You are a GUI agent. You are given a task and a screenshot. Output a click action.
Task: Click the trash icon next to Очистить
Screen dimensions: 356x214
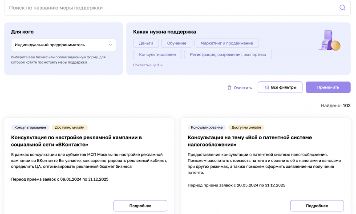tap(229, 88)
